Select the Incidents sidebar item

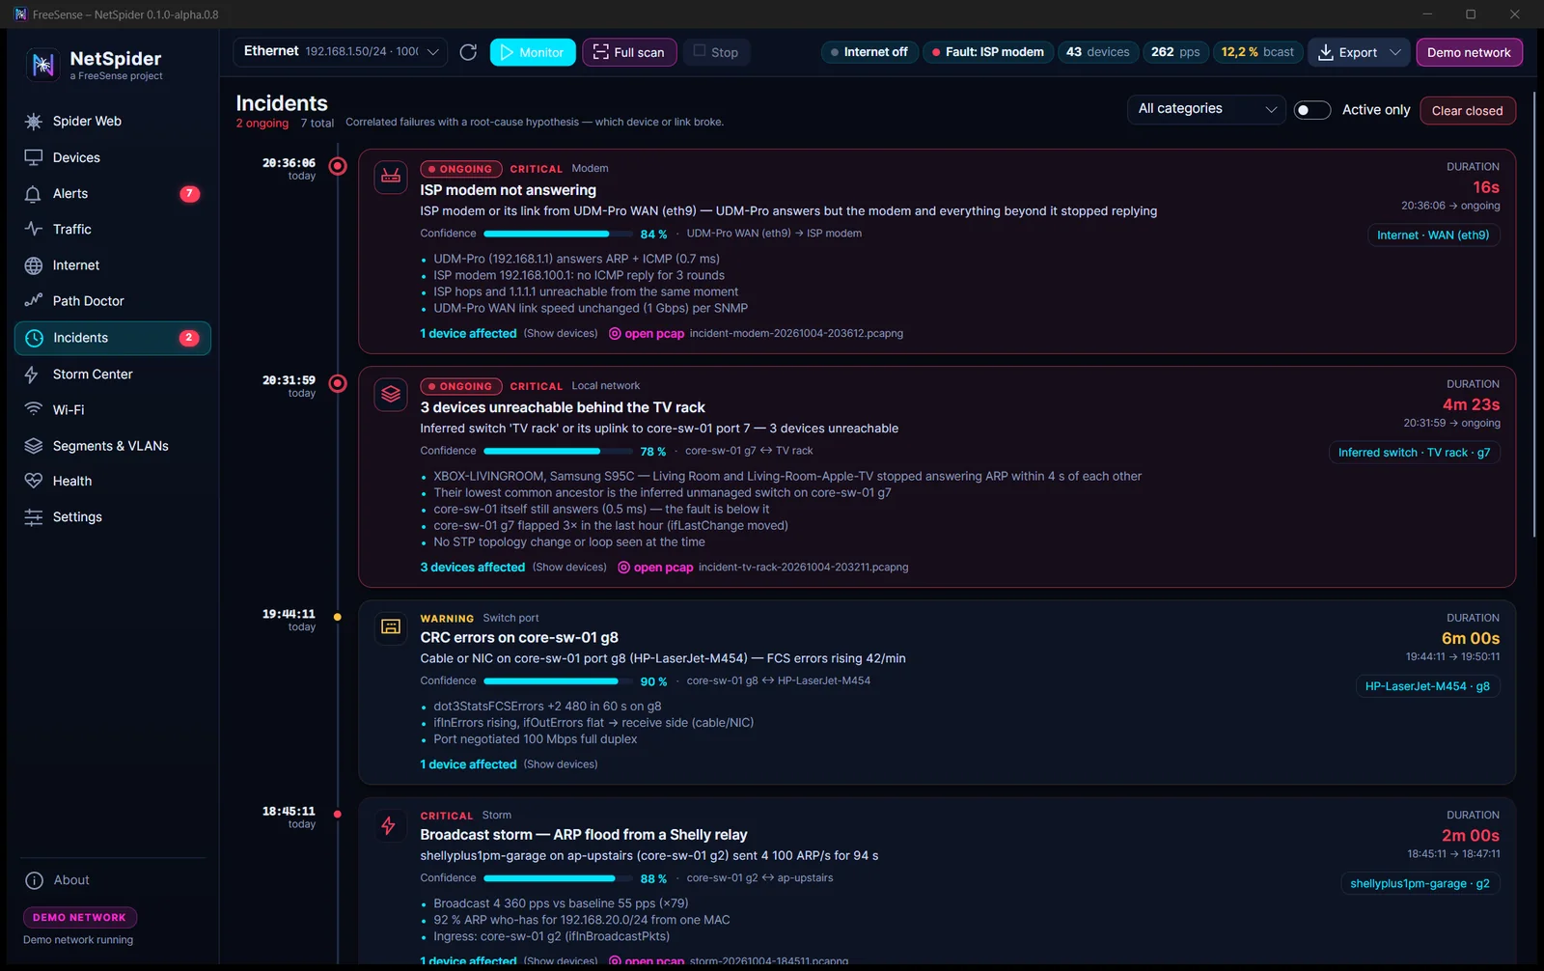click(x=112, y=338)
